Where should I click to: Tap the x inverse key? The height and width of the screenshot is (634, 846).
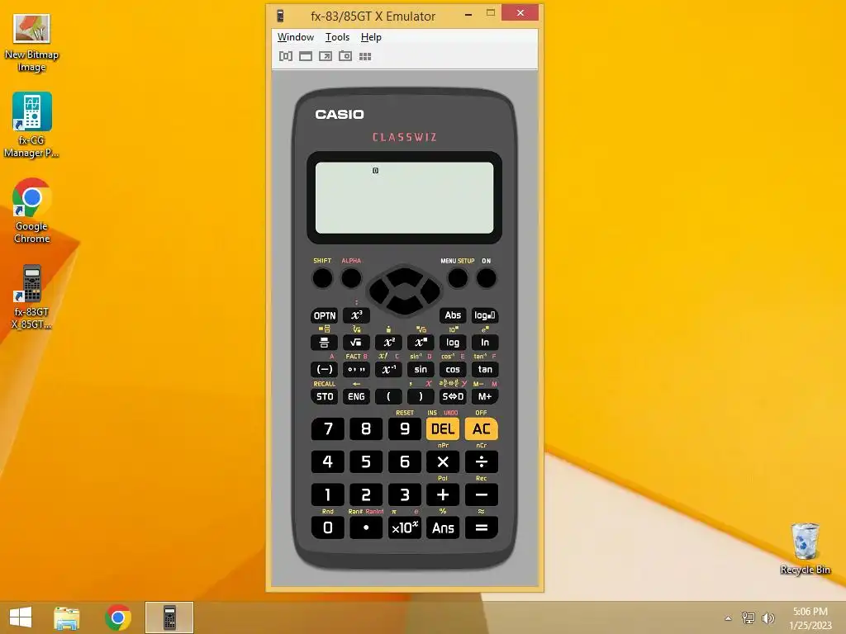388,369
